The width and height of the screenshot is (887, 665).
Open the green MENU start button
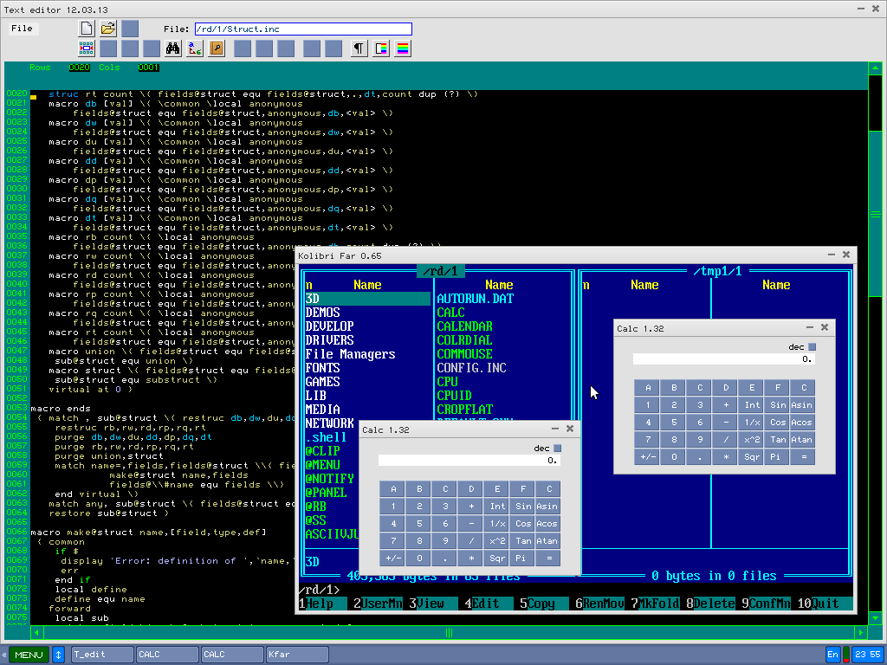(x=29, y=655)
